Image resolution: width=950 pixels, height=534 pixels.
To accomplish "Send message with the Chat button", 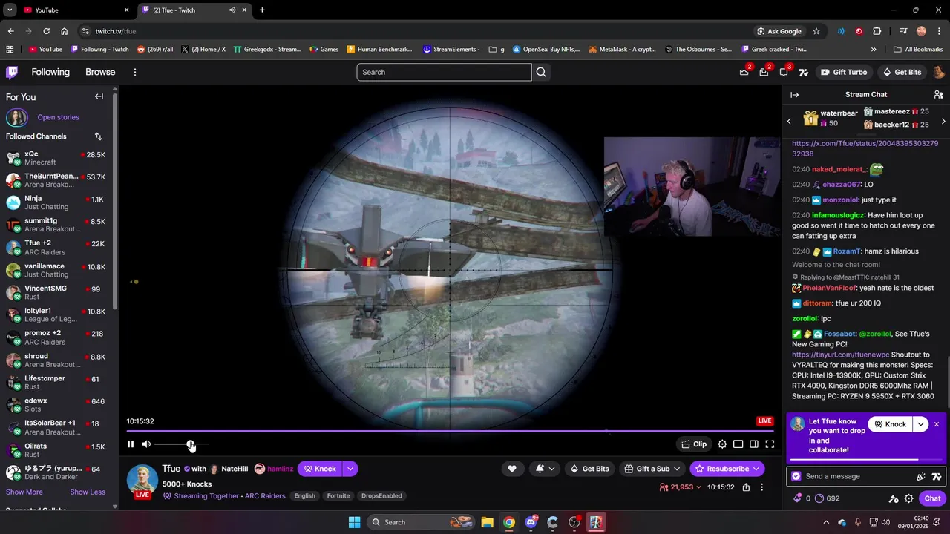I will [x=932, y=498].
